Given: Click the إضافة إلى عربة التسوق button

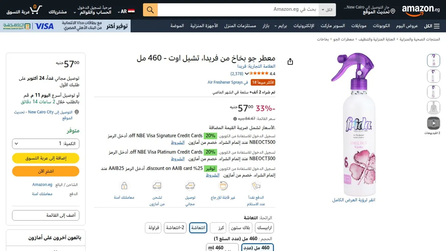Looking at the screenshot, I should [x=46, y=158].
